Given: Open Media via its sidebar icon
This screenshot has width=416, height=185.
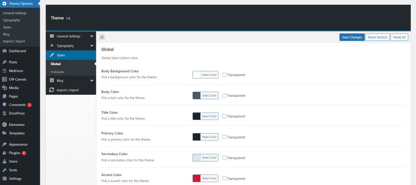Looking at the screenshot, I should click(x=4, y=88).
